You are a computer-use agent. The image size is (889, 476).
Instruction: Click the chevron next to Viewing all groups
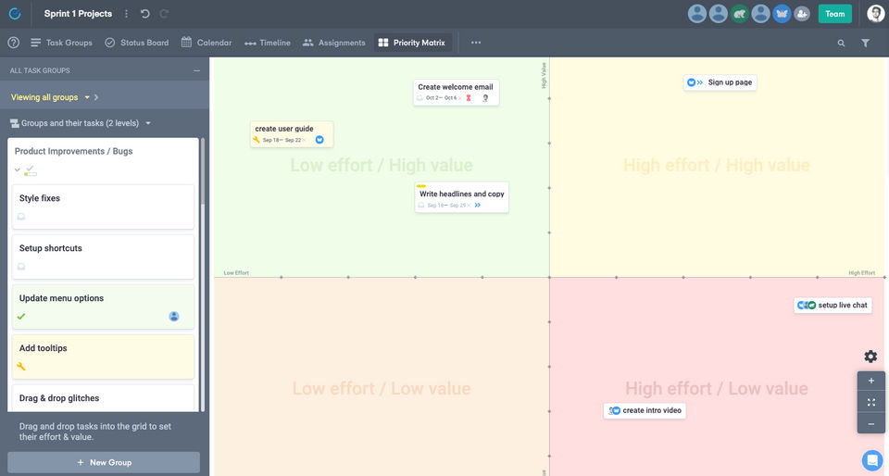(96, 97)
